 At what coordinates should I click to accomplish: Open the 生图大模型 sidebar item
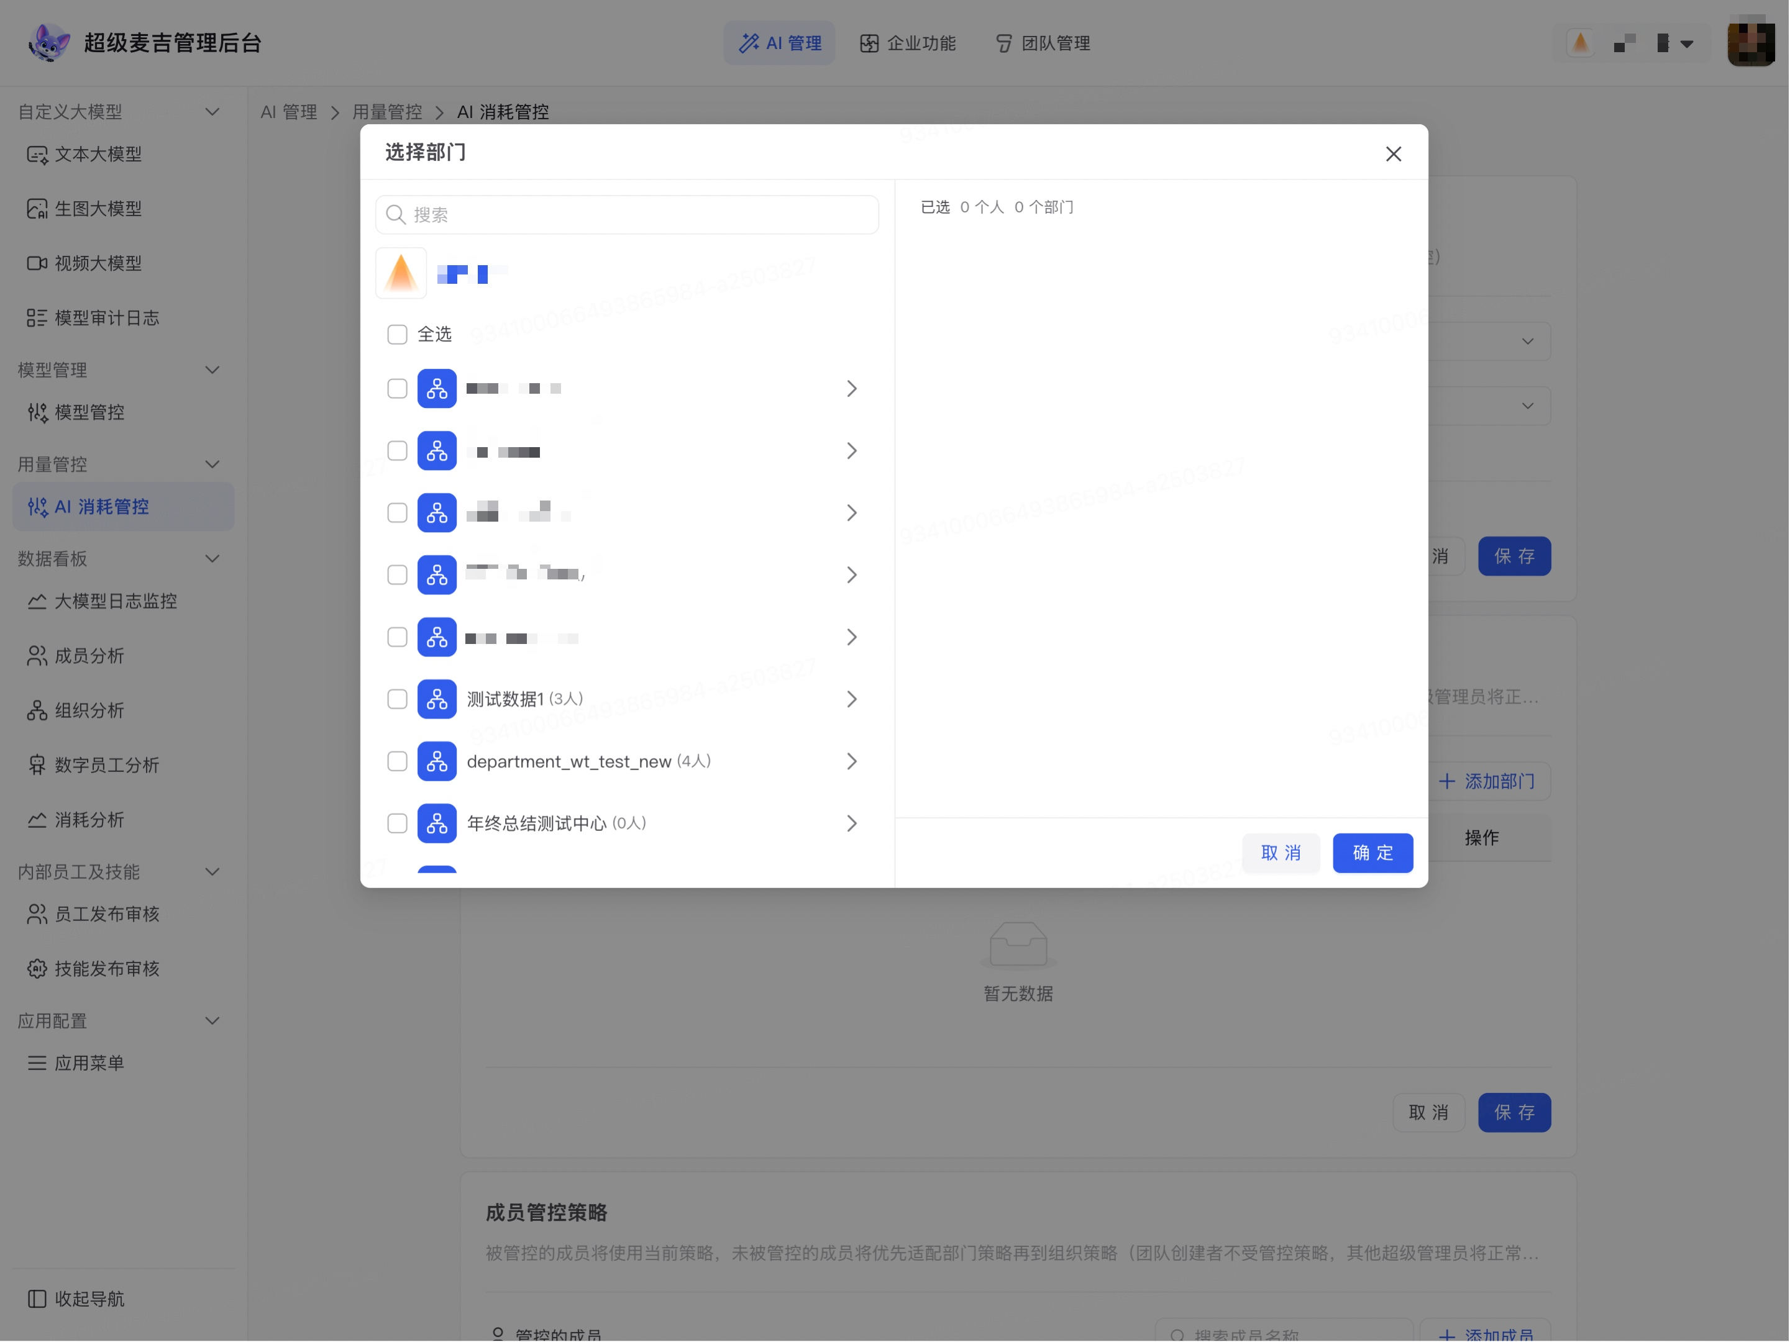pyautogui.click(x=123, y=209)
